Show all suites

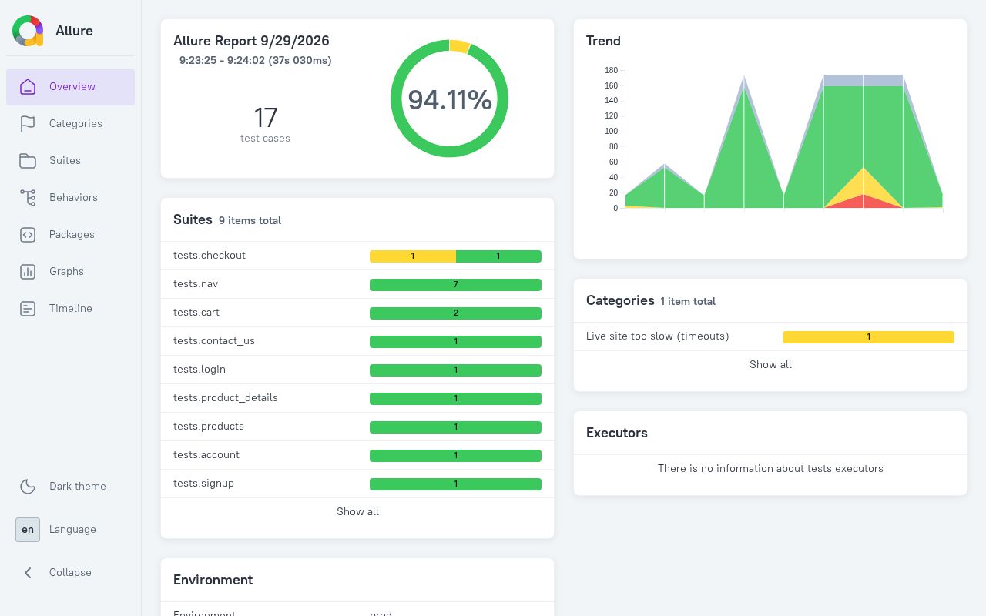pyautogui.click(x=357, y=512)
